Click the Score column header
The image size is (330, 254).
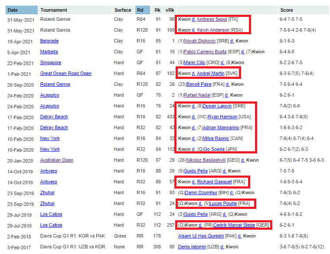click(304, 10)
